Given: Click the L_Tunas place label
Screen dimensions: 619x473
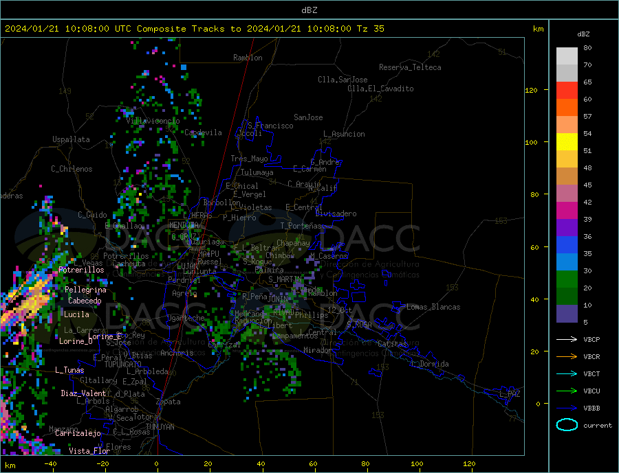Looking at the screenshot, I should click(x=69, y=370).
